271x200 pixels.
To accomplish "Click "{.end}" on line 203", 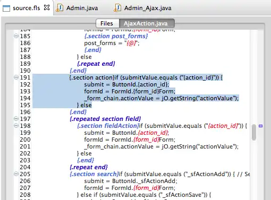I will tap(86, 160).
